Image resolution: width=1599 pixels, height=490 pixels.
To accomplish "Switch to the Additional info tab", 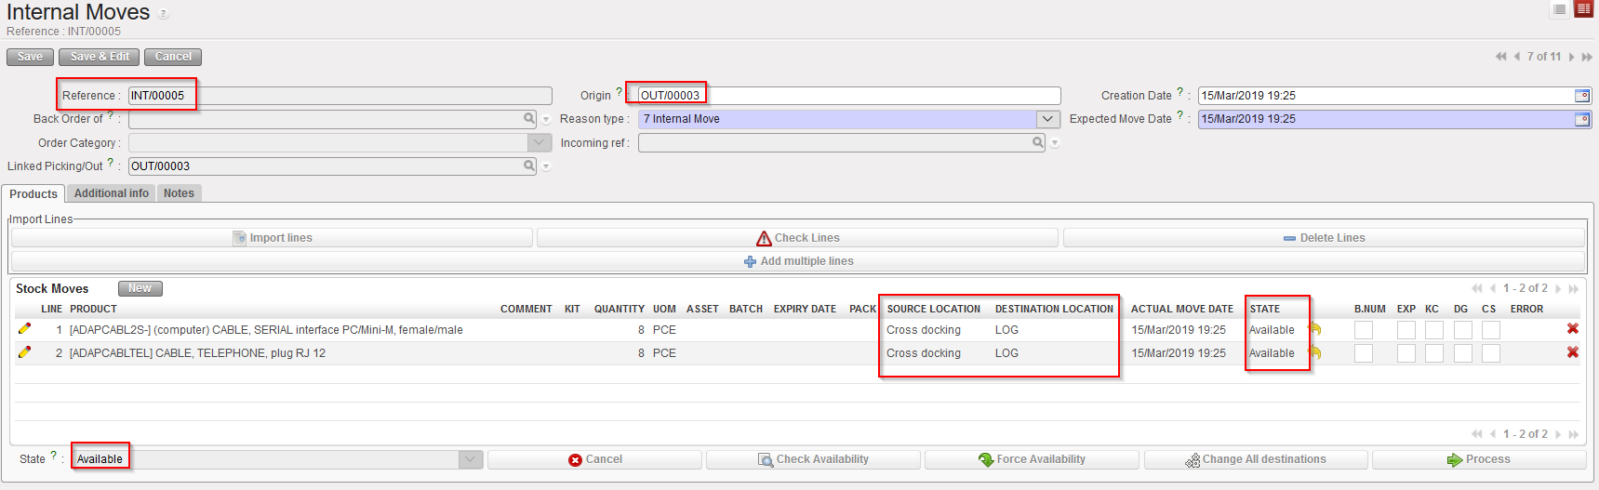I will click(x=112, y=193).
